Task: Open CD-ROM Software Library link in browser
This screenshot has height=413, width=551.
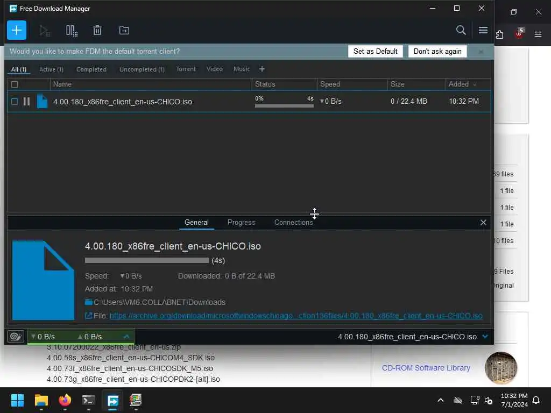Action: (x=426, y=368)
